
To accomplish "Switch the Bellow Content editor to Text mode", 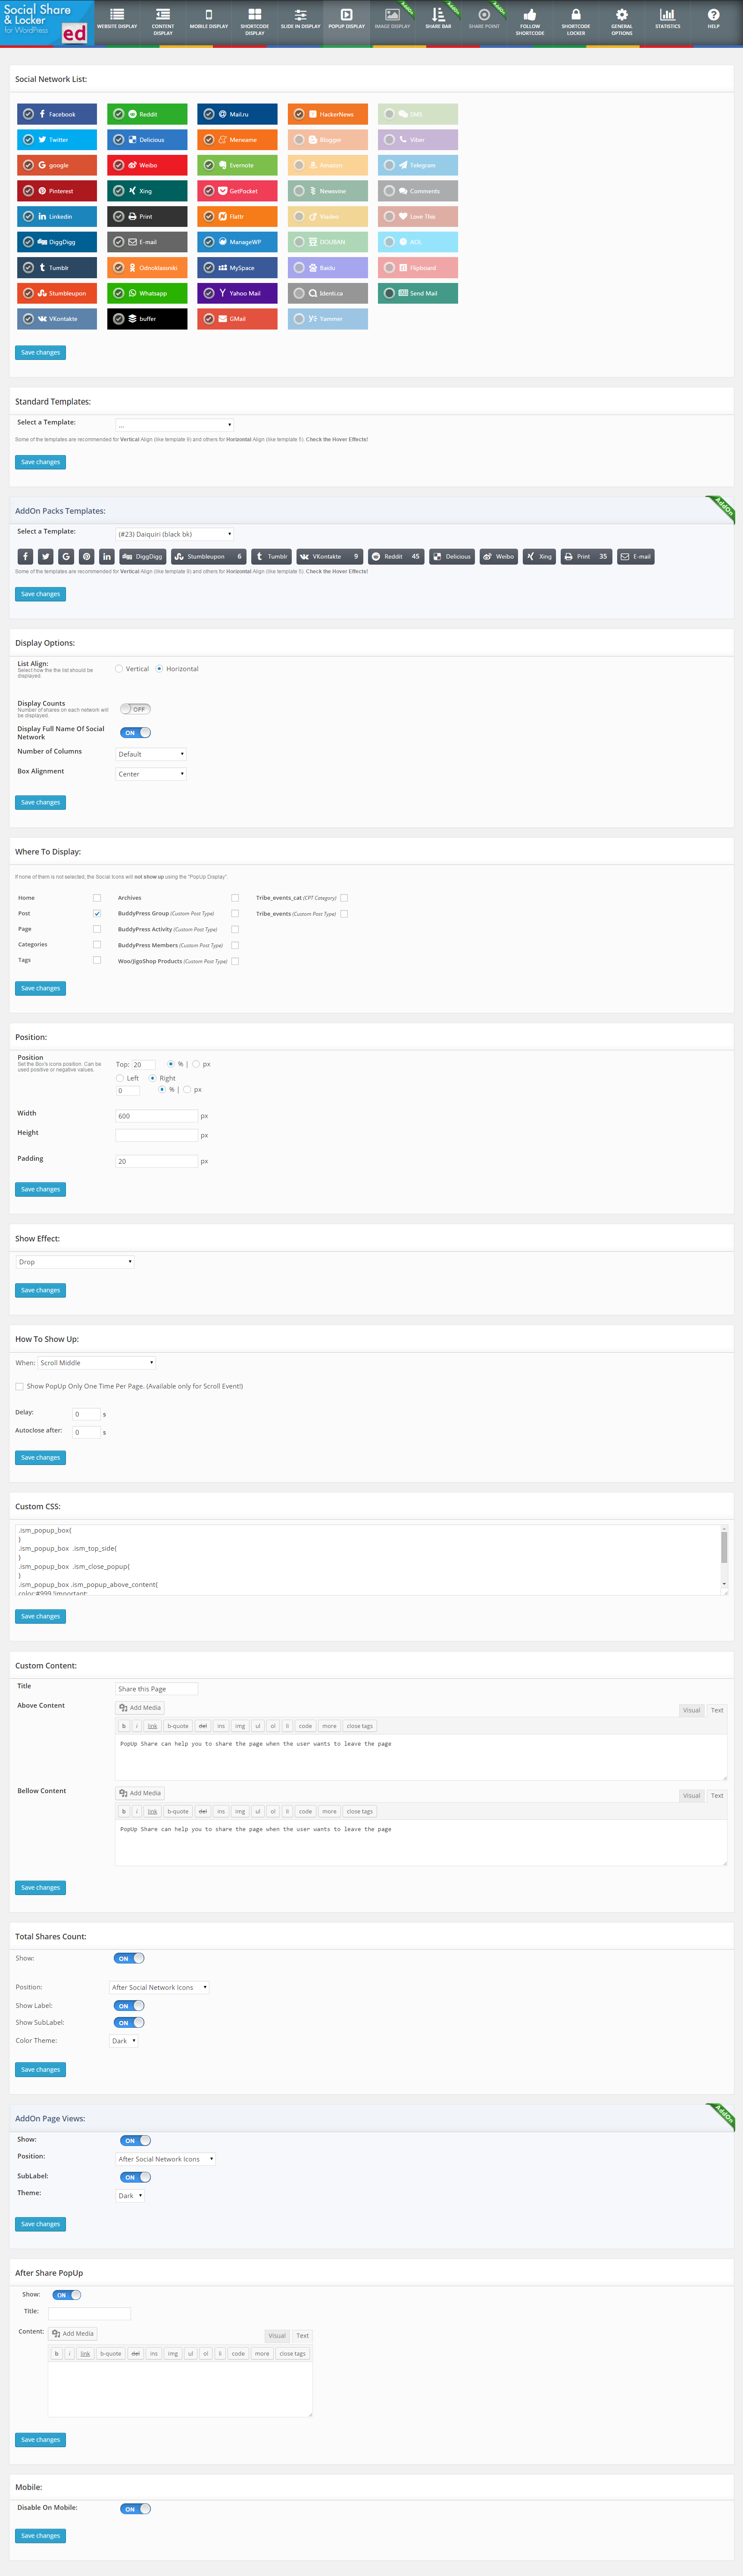I will (717, 1796).
